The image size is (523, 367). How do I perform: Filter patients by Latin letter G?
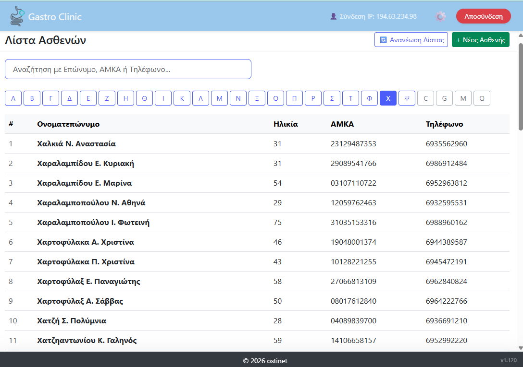pos(444,98)
